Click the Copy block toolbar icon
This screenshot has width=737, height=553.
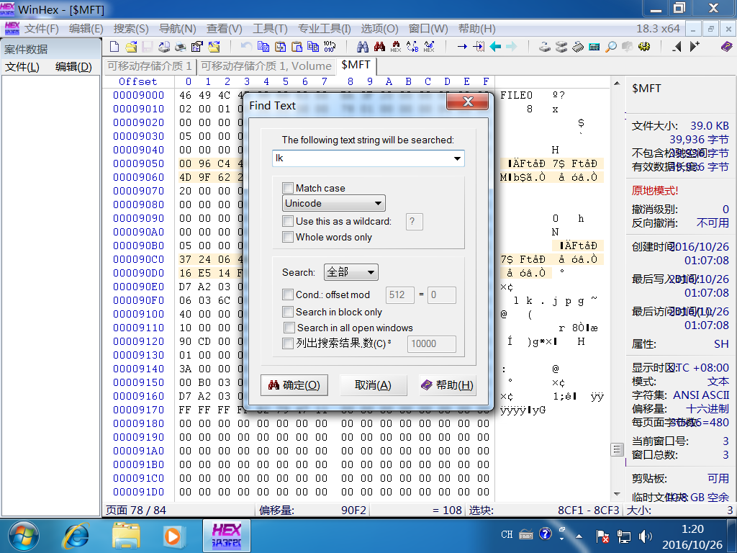coord(263,47)
